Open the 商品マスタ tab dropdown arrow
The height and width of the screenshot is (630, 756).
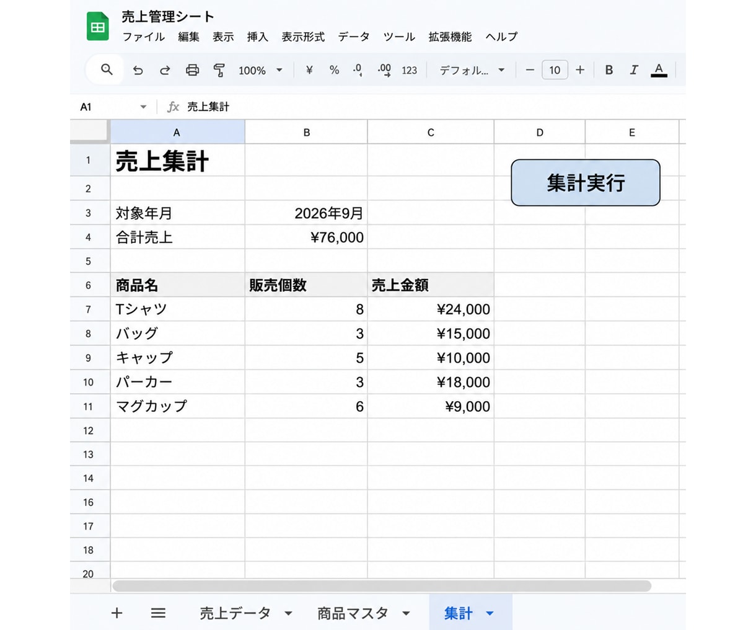tap(406, 613)
